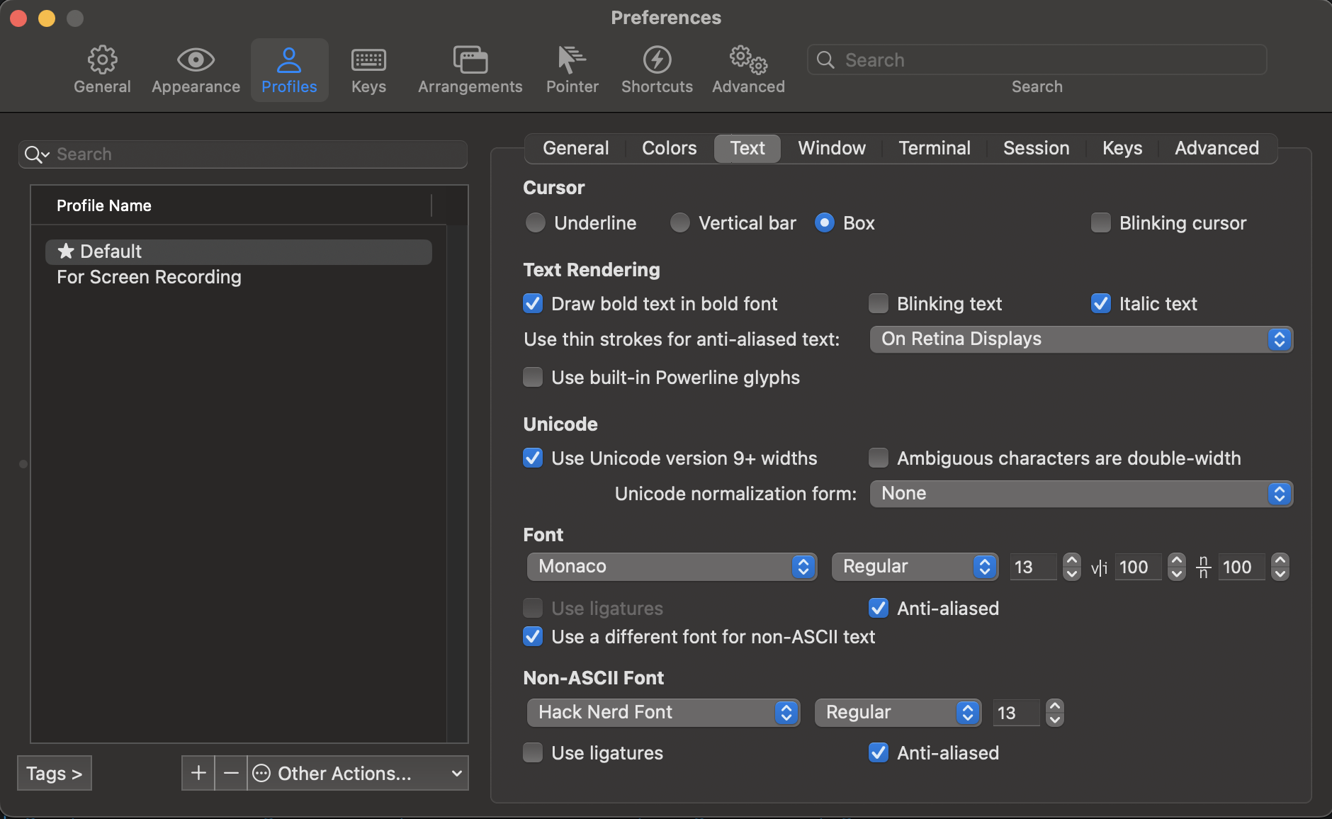The image size is (1332, 819).
Task: Click the vertical spacing 100 field
Action: coord(1241,567)
